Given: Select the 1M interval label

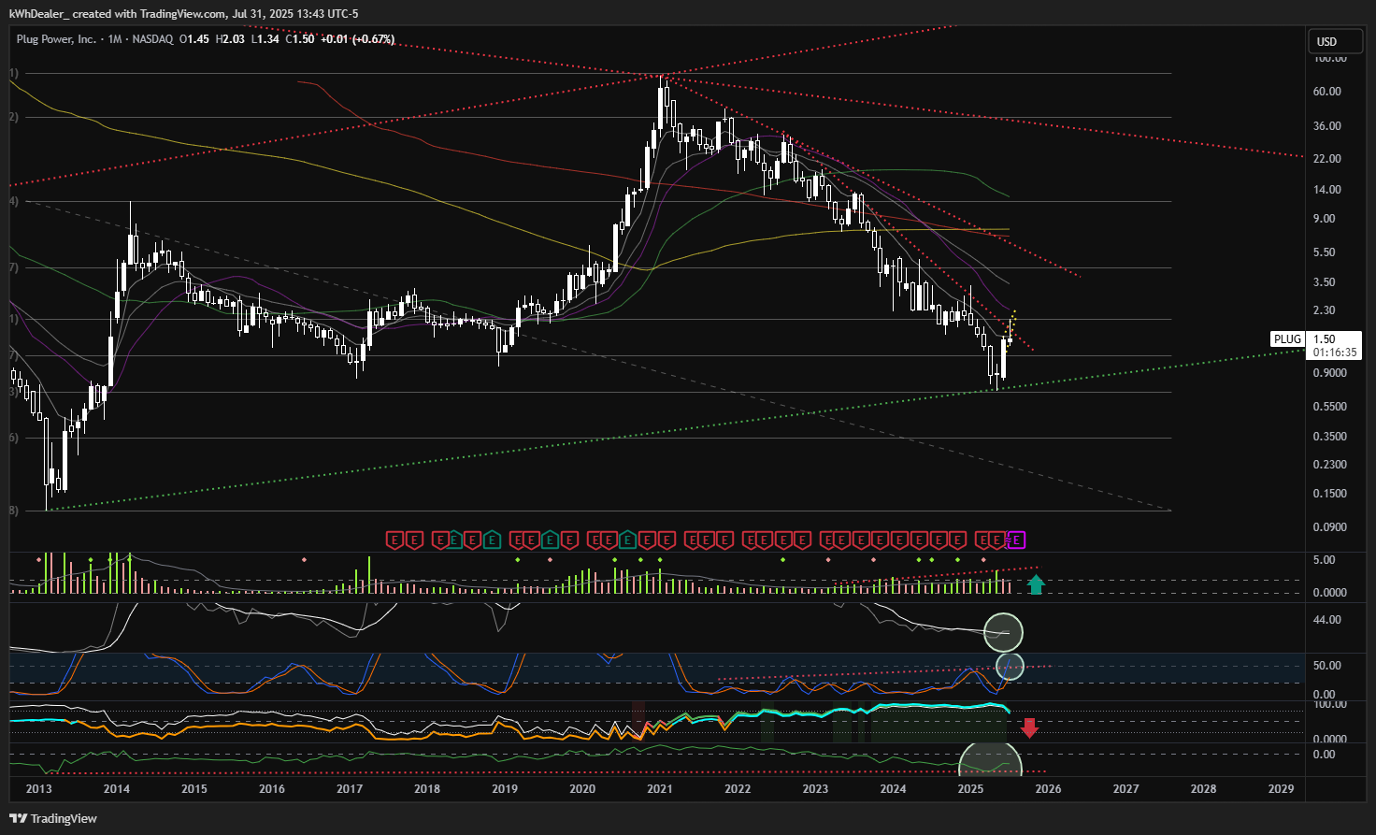Looking at the screenshot, I should click(115, 39).
